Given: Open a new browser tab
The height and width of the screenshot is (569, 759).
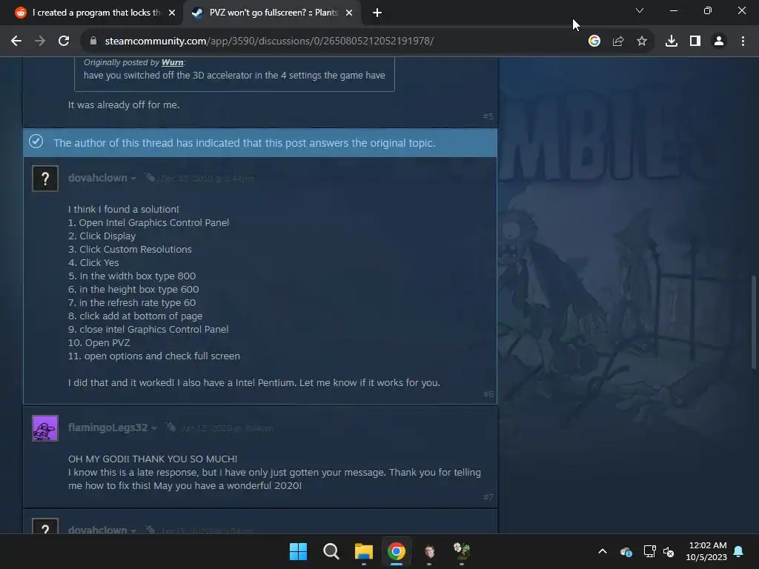Looking at the screenshot, I should click(x=377, y=13).
